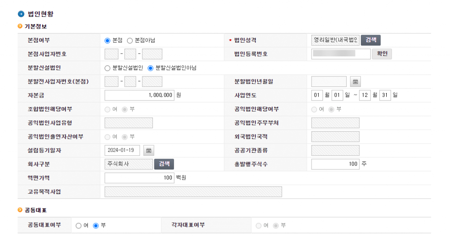Click the 공동대표 orange bullet icon
The height and width of the screenshot is (238, 450).
click(20, 210)
